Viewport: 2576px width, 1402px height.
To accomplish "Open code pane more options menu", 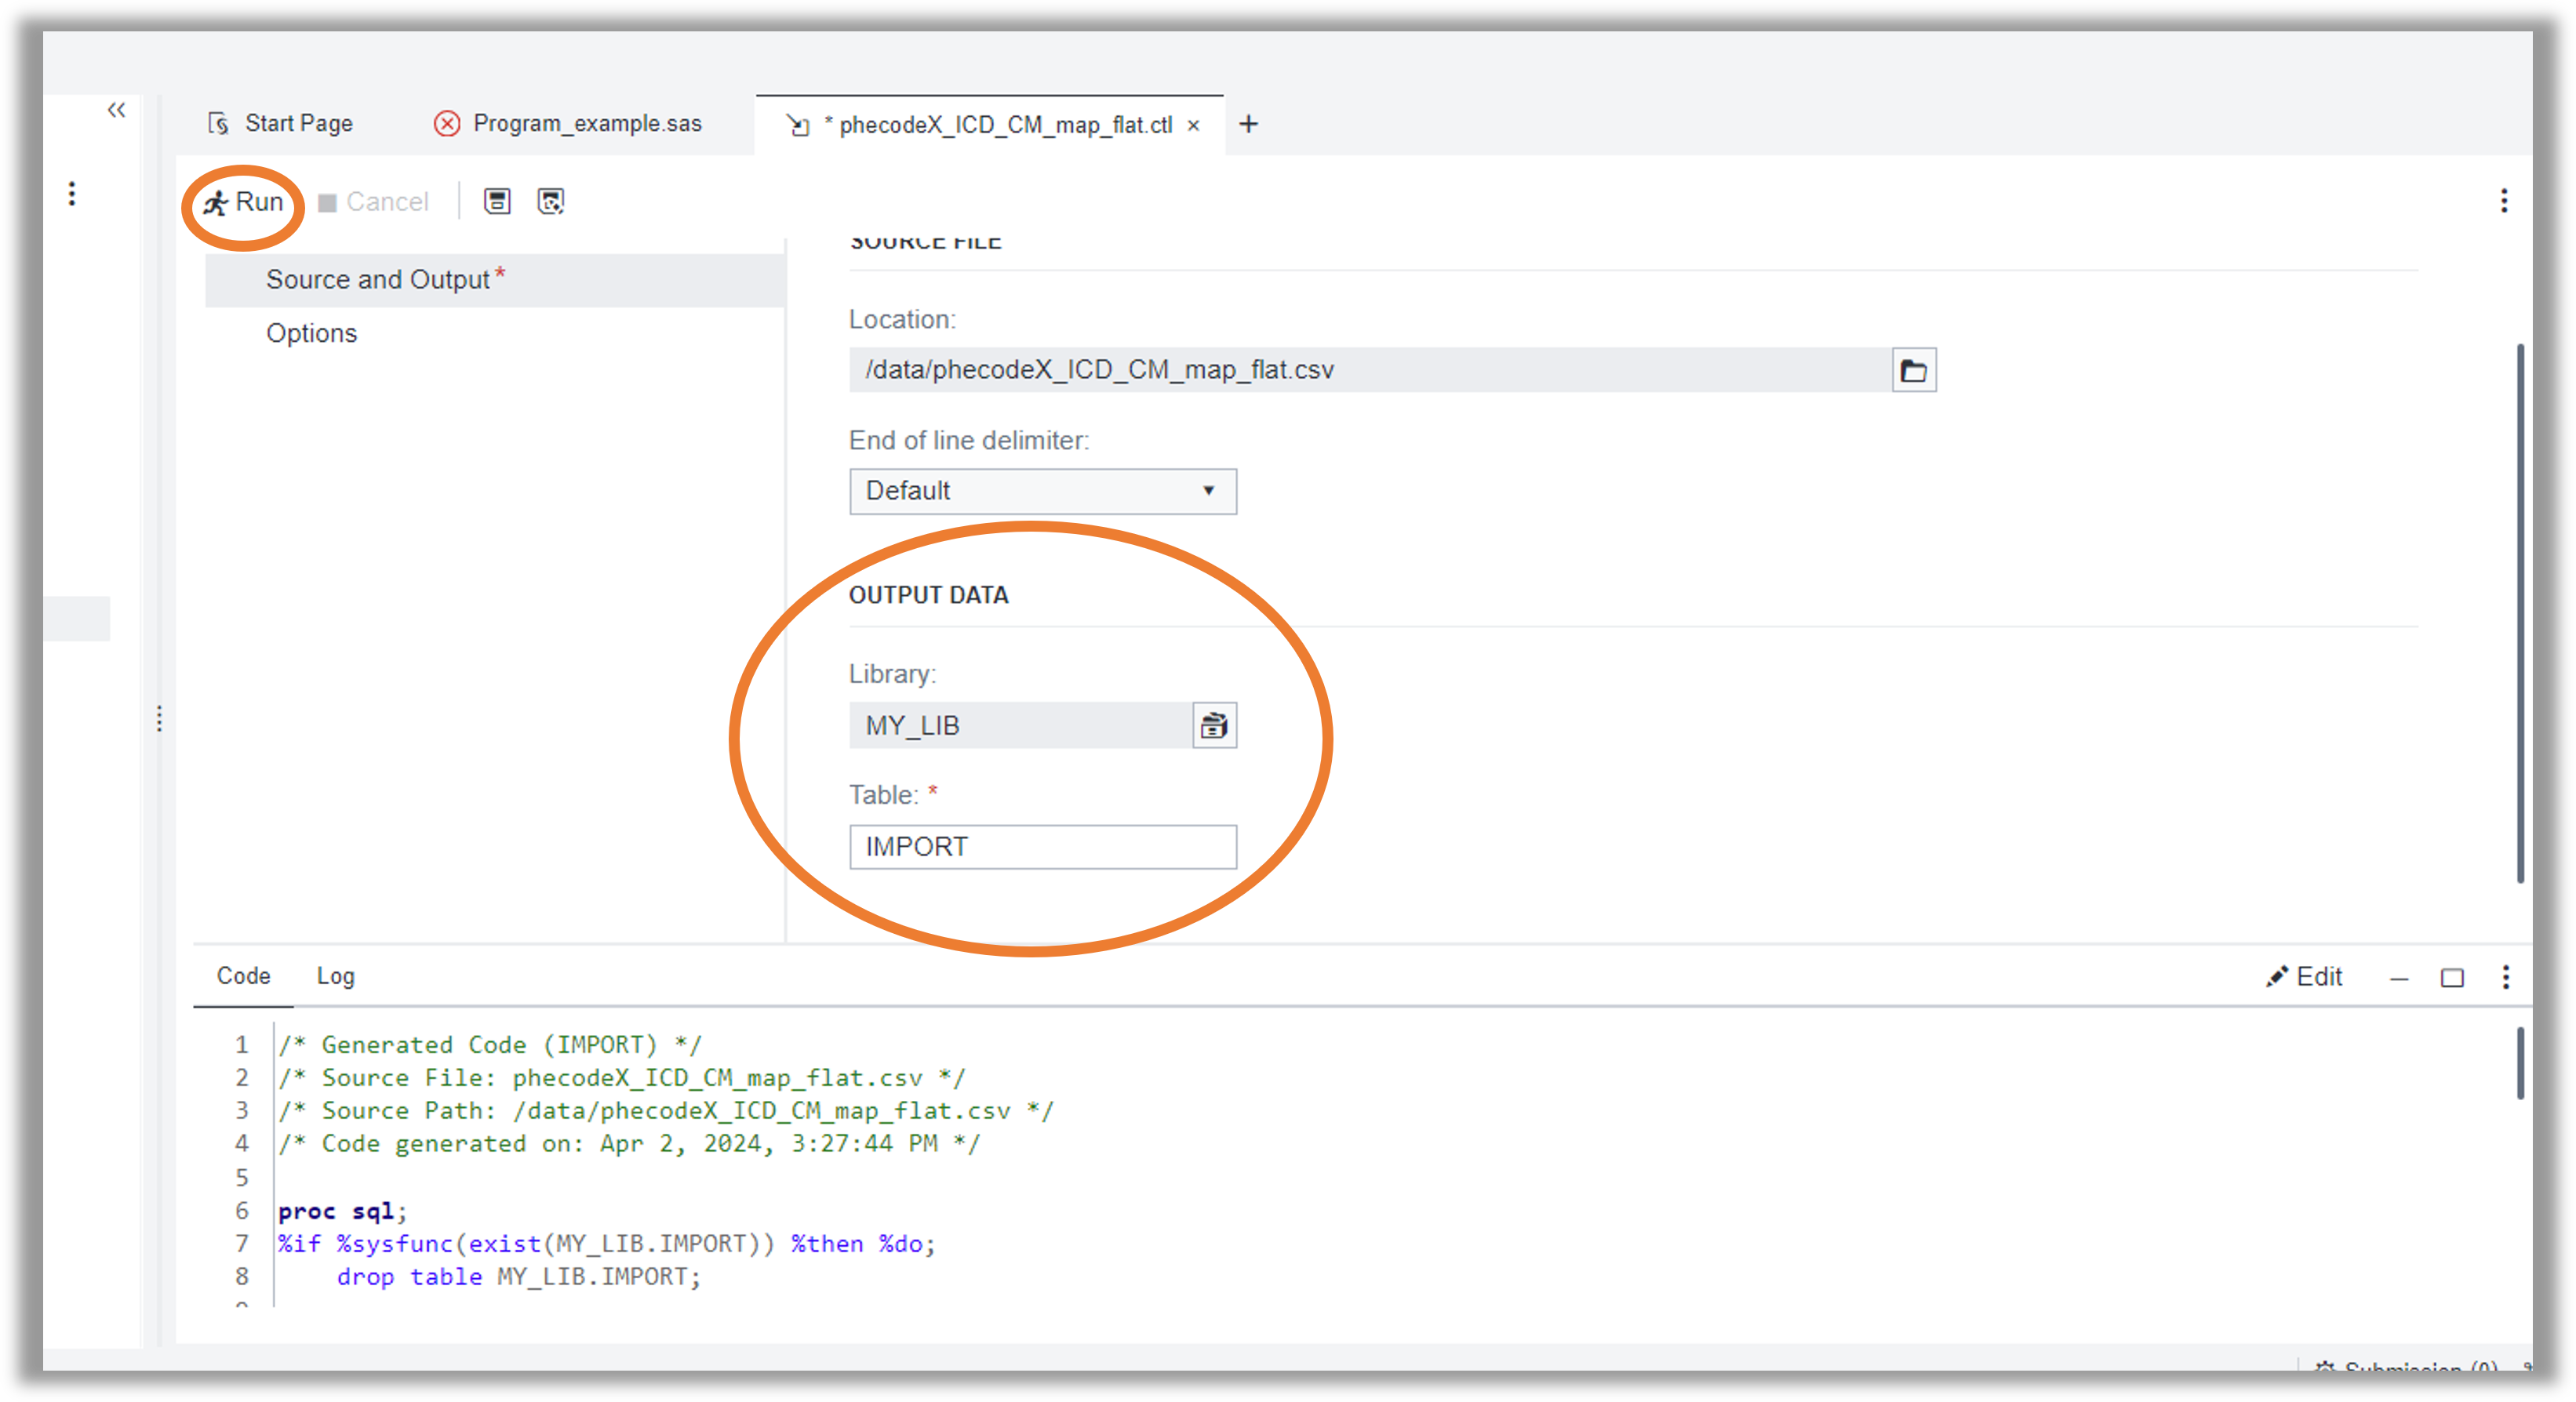I will coord(2505,977).
